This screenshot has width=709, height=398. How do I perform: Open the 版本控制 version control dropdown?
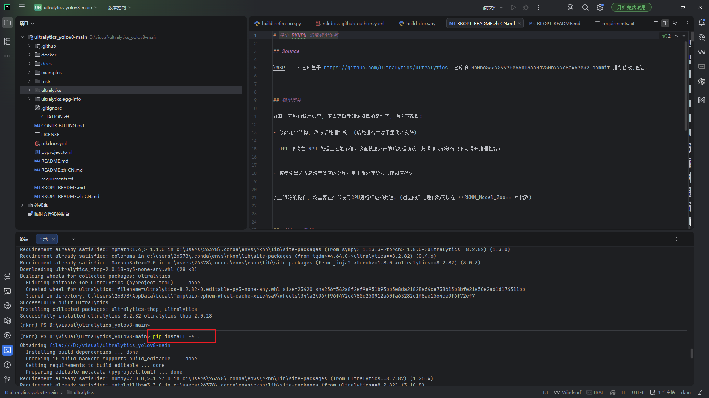tap(119, 7)
